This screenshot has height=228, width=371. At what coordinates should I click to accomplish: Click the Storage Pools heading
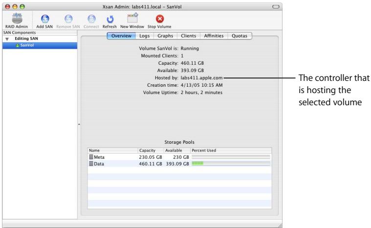[179, 142]
